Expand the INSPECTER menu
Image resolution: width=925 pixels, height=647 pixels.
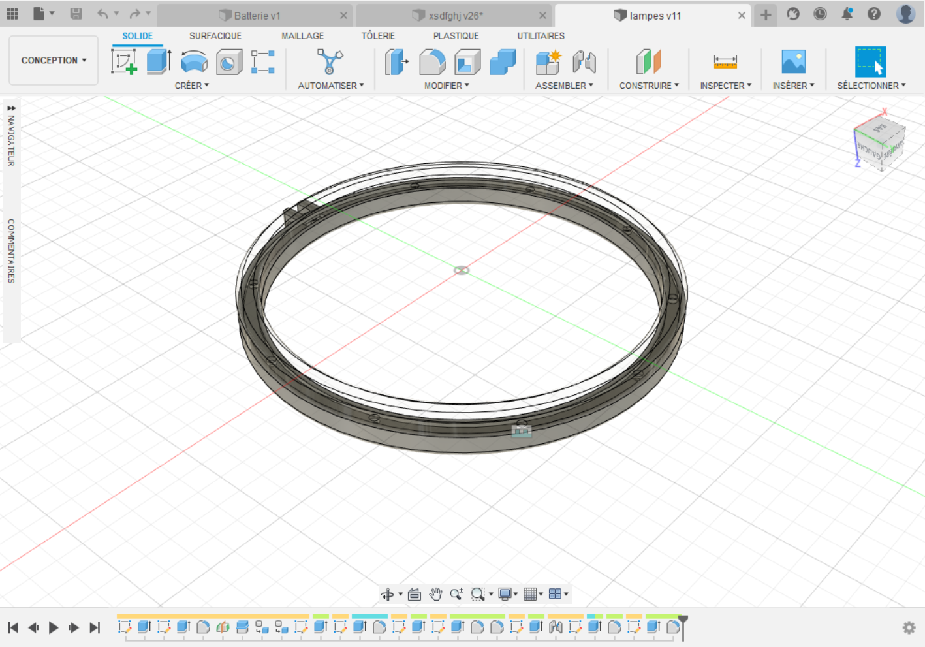click(725, 86)
